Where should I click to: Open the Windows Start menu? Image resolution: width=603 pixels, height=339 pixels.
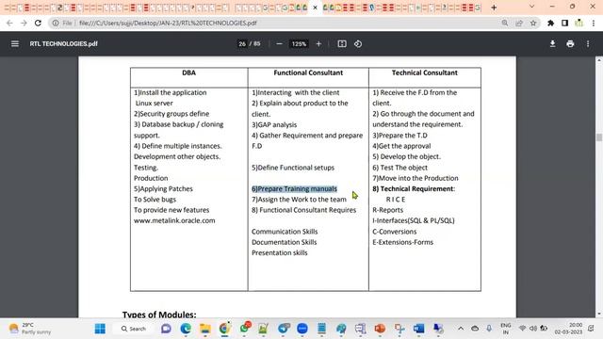(x=100, y=329)
